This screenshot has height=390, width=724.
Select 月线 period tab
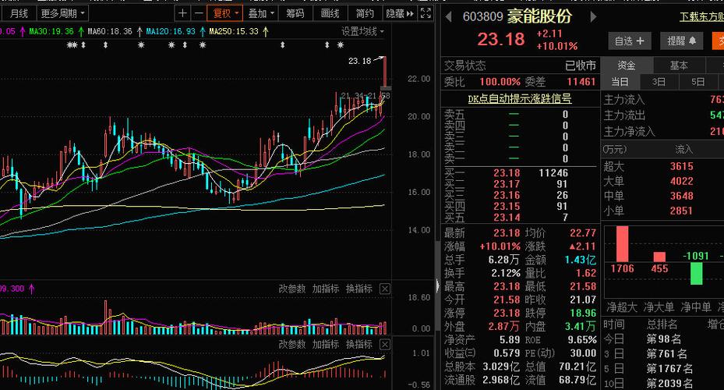pyautogui.click(x=19, y=13)
